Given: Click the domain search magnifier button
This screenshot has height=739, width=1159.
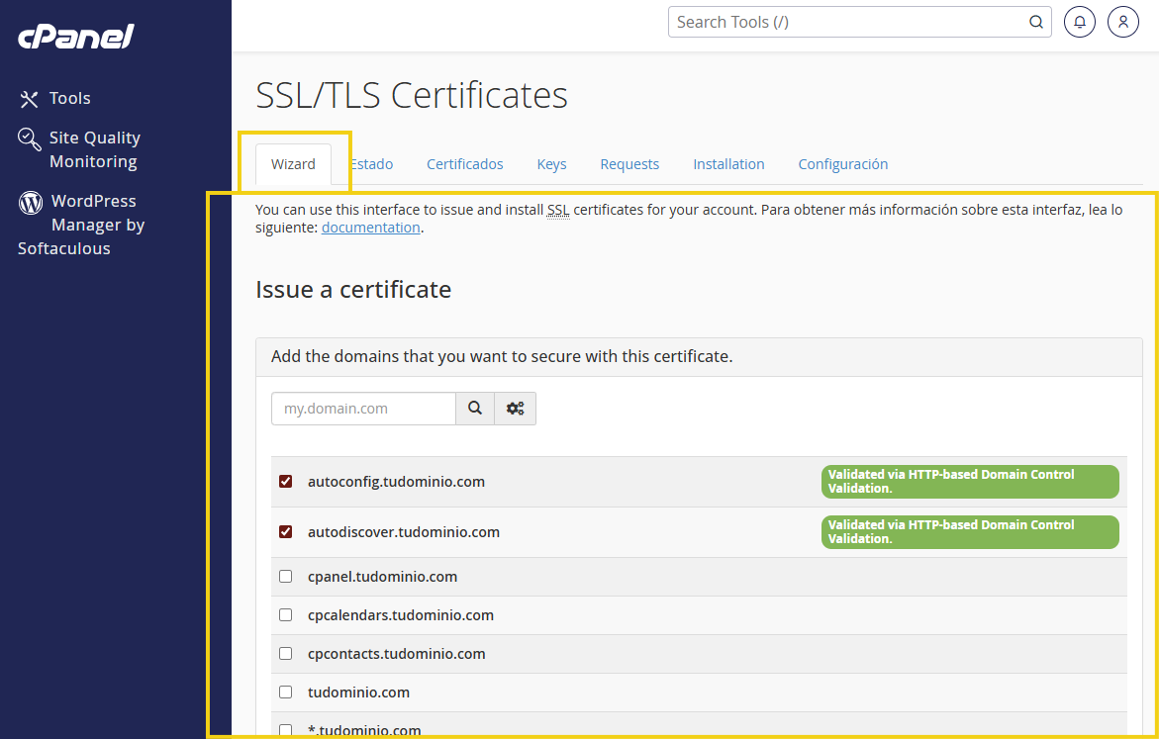Looking at the screenshot, I should click(474, 409).
